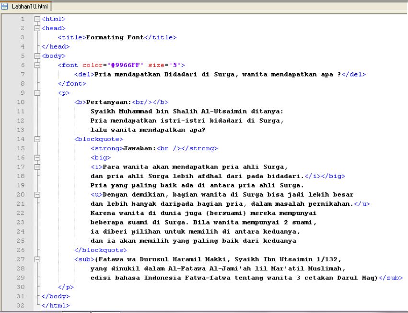Click the line "yang dinukil dalam Al-Fatawa Al-Jami'ah"
The height and width of the screenshot is (313, 408).
218,268
